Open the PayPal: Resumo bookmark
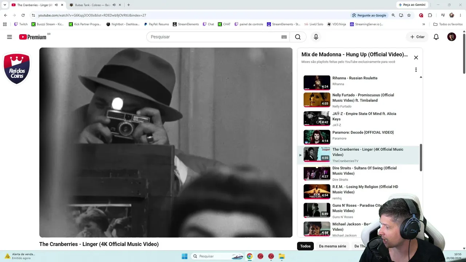The image size is (466, 262). click(x=156, y=24)
